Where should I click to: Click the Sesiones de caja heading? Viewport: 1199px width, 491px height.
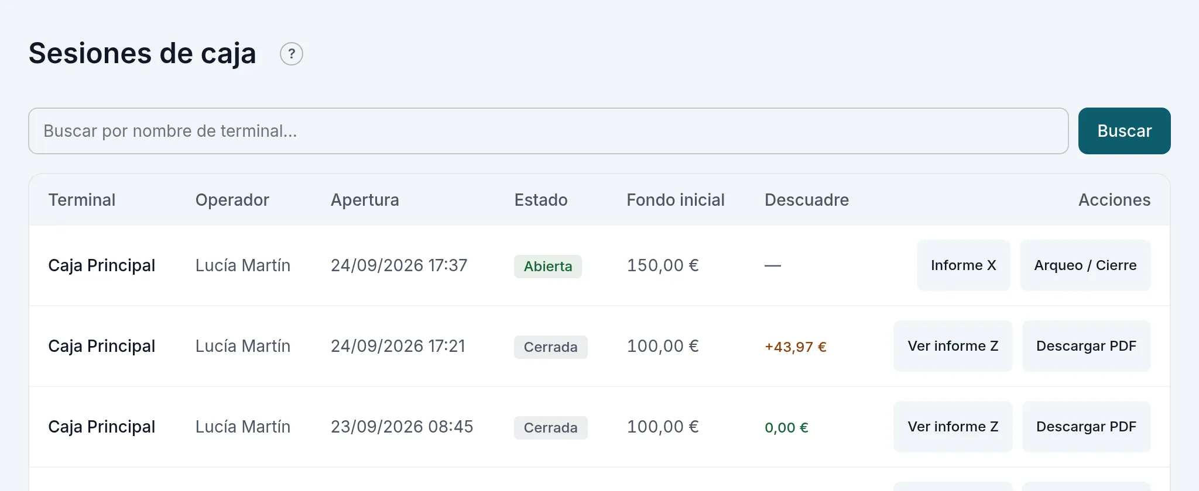click(142, 54)
